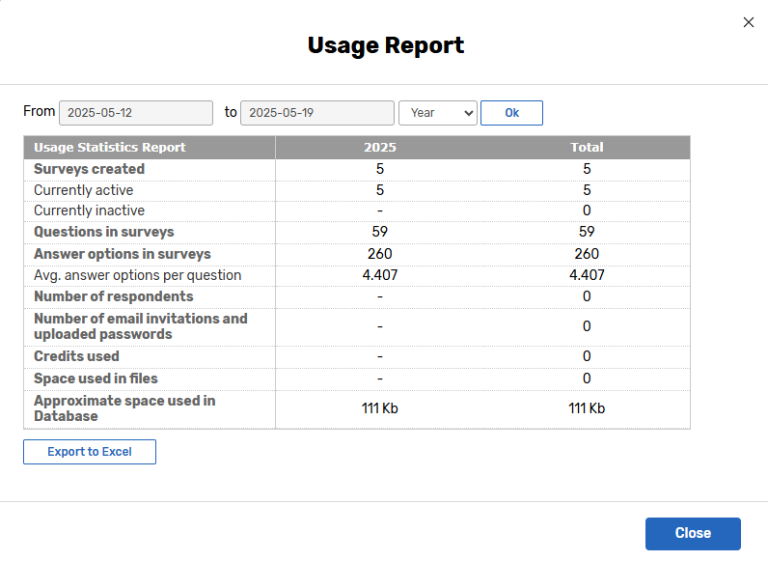768x561 pixels.
Task: Select the Questions in surveys row label
Action: point(104,232)
